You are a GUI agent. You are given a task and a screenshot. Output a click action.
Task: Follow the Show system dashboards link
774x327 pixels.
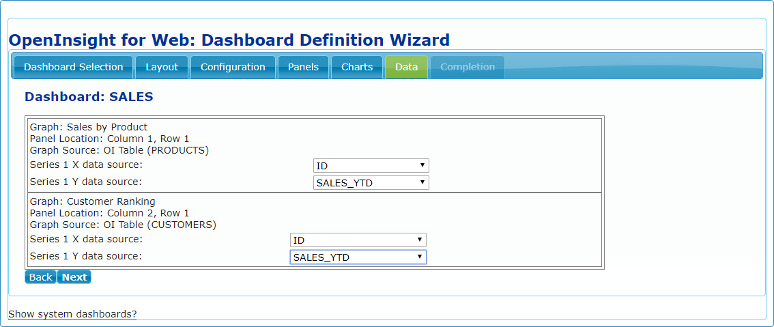pos(72,314)
